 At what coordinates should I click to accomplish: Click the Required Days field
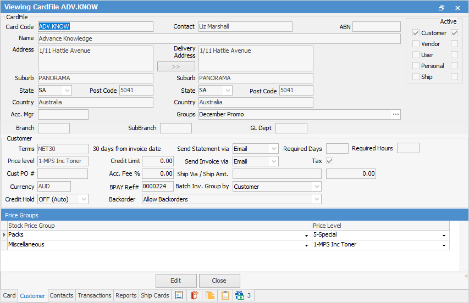pyautogui.click(x=337, y=148)
